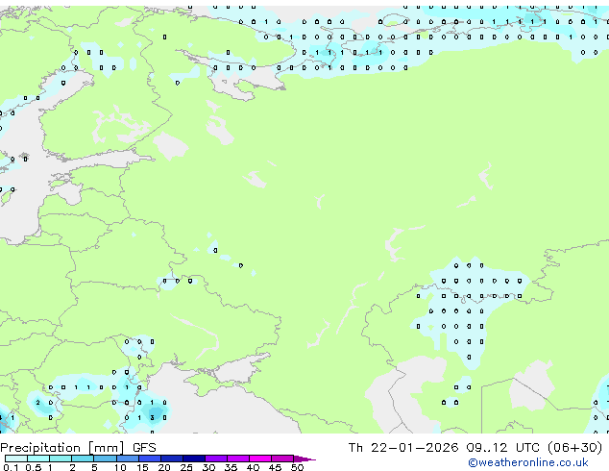The image size is (609, 471).
Task: Click the legend label "45"
Action: point(275,467)
